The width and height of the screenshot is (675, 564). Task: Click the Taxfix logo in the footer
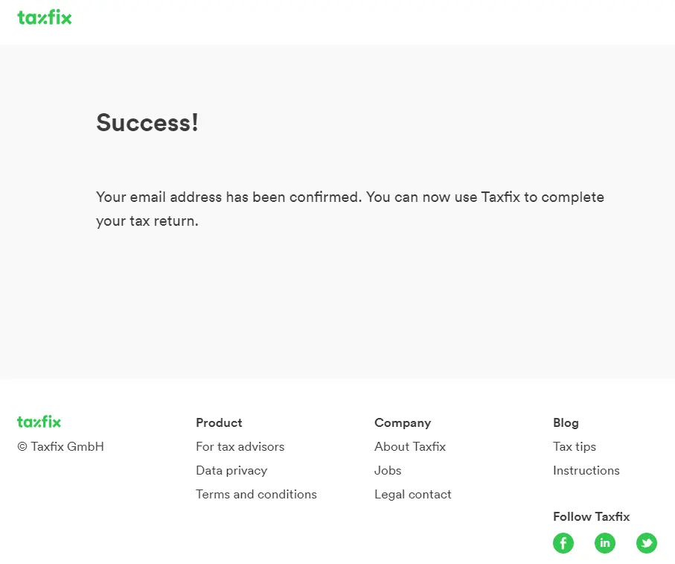point(39,422)
